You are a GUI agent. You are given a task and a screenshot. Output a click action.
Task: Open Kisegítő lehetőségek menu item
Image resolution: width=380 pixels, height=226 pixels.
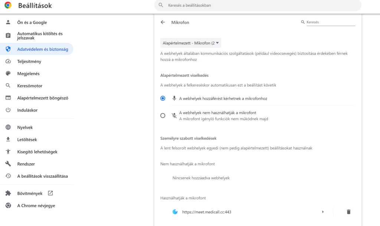pos(37,152)
